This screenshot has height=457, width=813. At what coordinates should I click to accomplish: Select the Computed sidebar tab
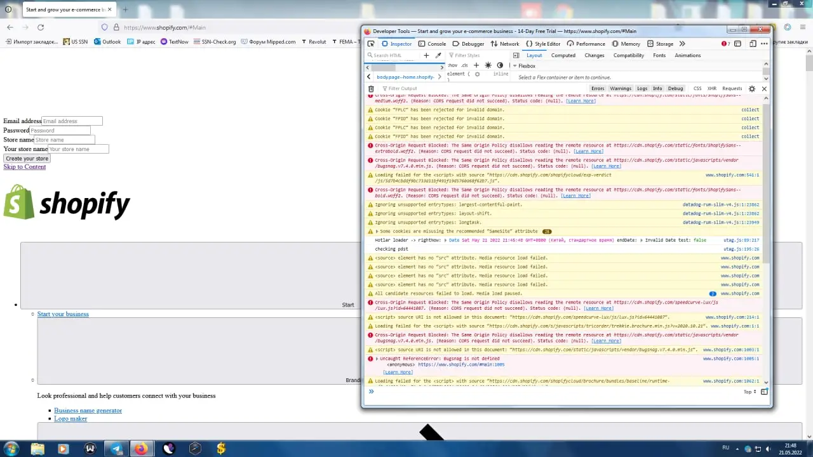click(563, 55)
